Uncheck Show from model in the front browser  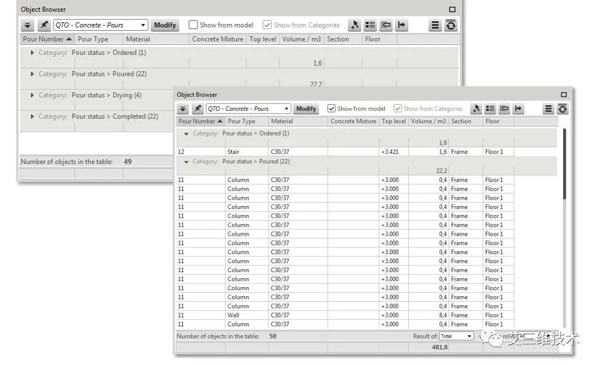point(331,109)
